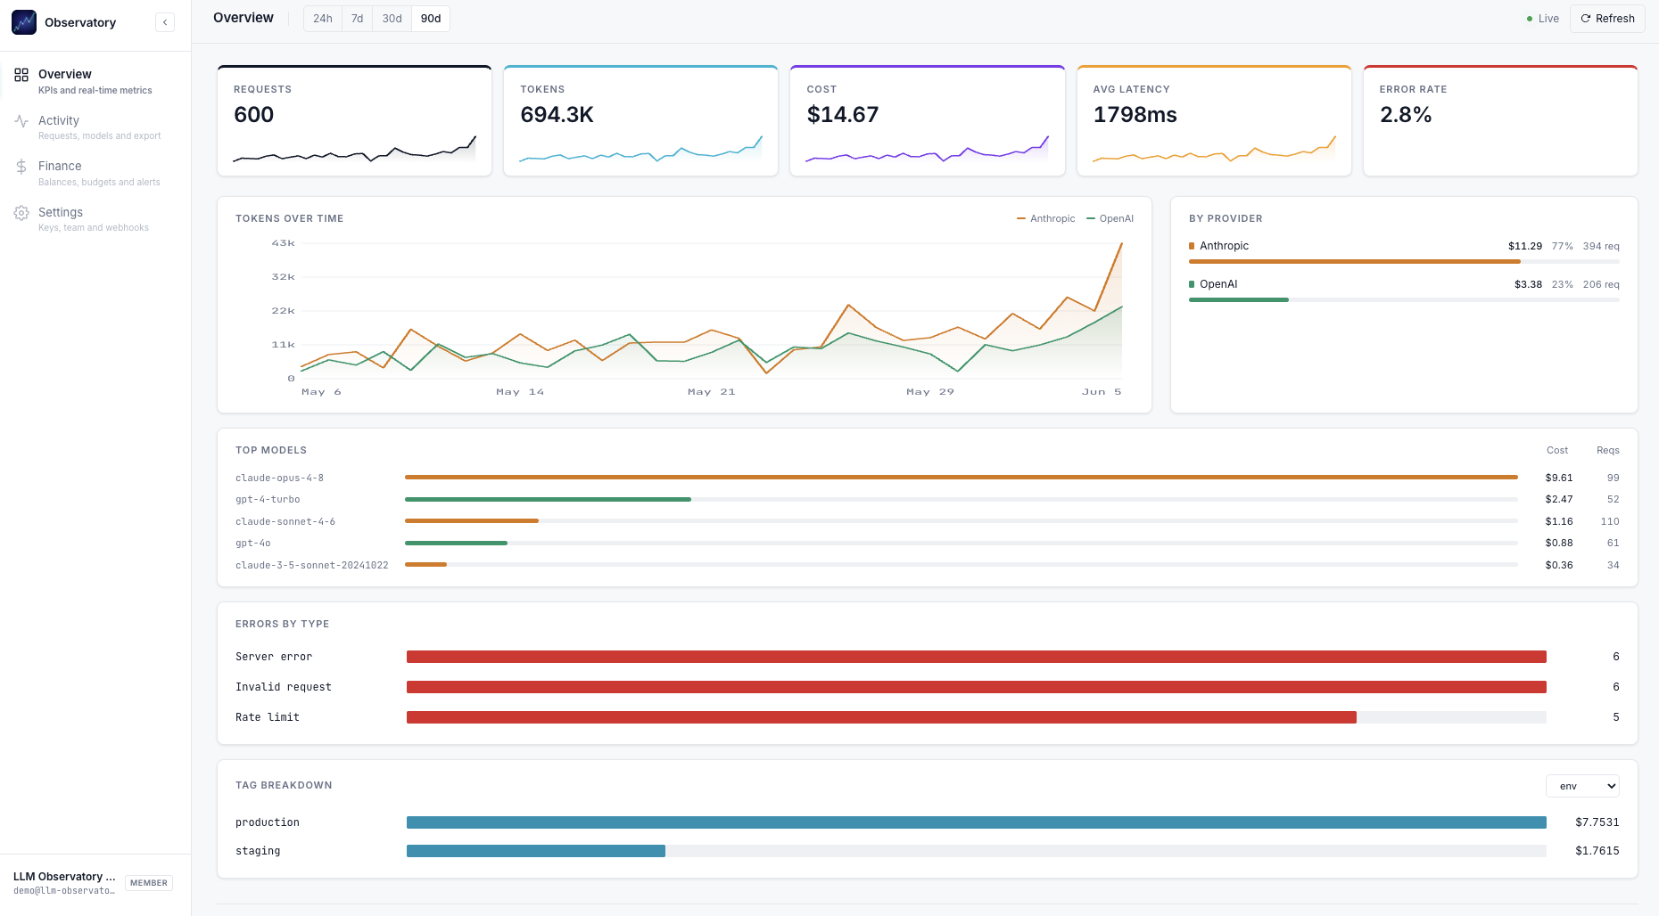Click the Rate limit red bar
Screen dimensions: 1659x916
coord(881,717)
